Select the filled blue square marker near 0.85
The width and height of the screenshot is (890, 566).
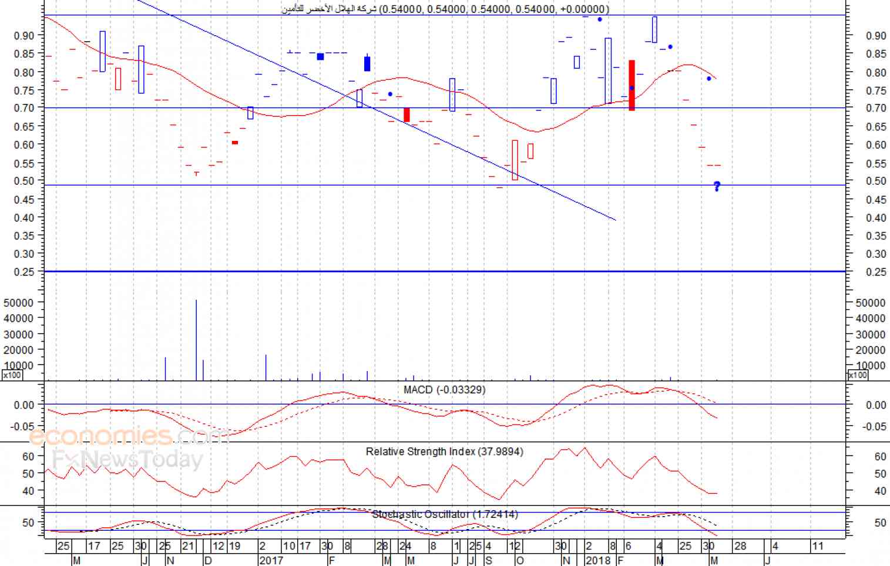(320, 57)
